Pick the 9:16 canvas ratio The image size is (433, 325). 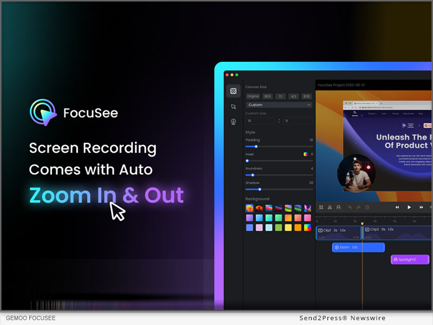click(x=306, y=96)
